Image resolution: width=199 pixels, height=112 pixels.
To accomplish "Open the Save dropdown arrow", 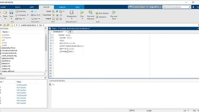I will coord(11,19).
